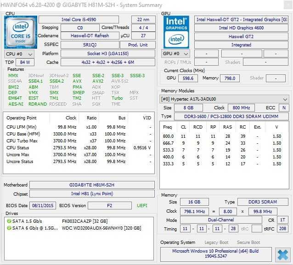Click the total memory size 16 GB field
293x265 pixels.
pos(194,202)
